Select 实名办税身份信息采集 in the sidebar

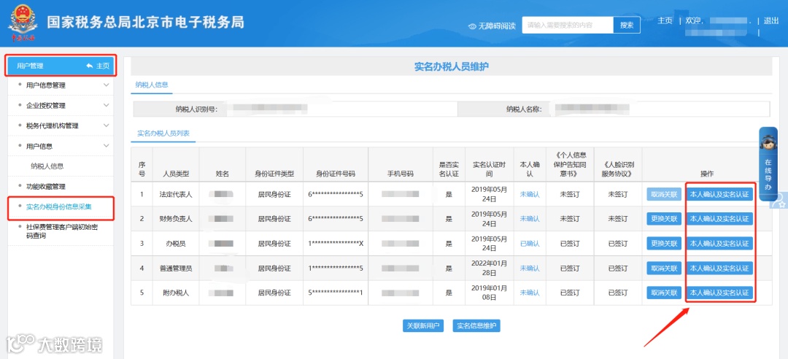[59, 206]
